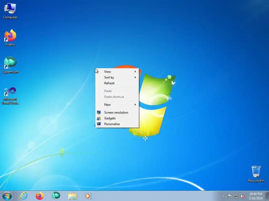Launch Internet Explorer from the taskbar

[x=23, y=196]
